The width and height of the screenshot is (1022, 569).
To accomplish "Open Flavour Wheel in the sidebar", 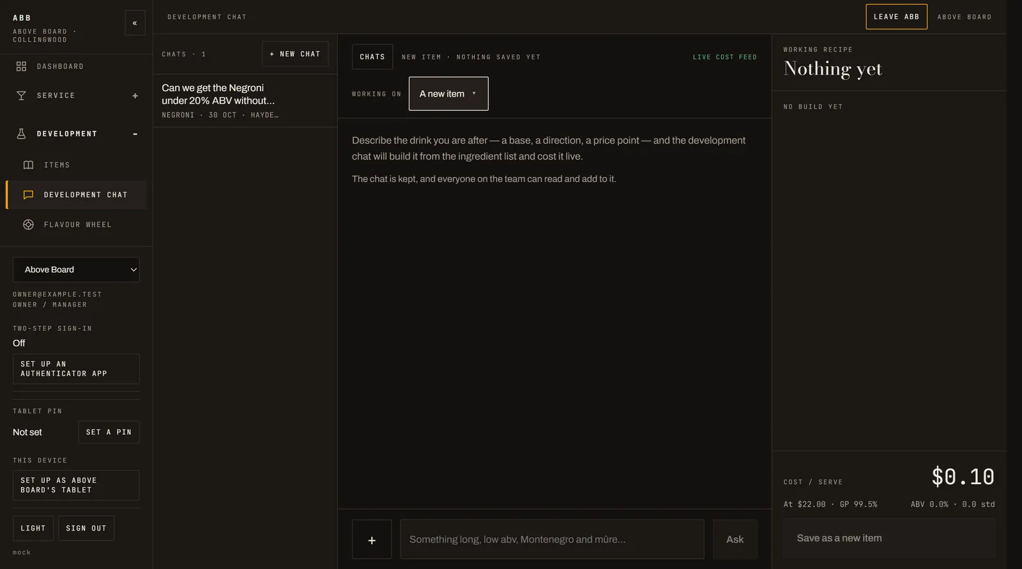I will [76, 225].
